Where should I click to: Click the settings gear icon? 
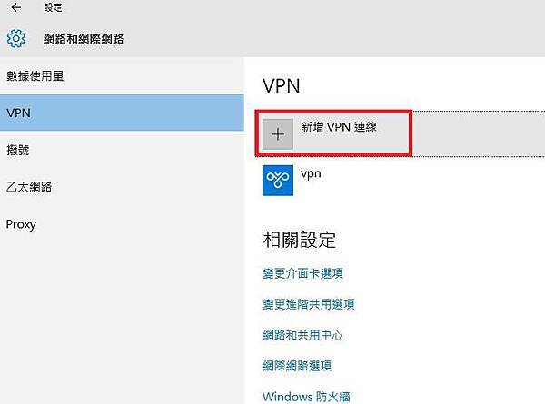(x=16, y=38)
